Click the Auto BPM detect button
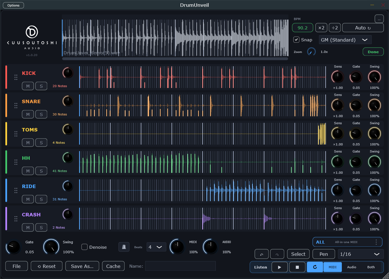This screenshot has width=389, height=279. (x=363, y=28)
